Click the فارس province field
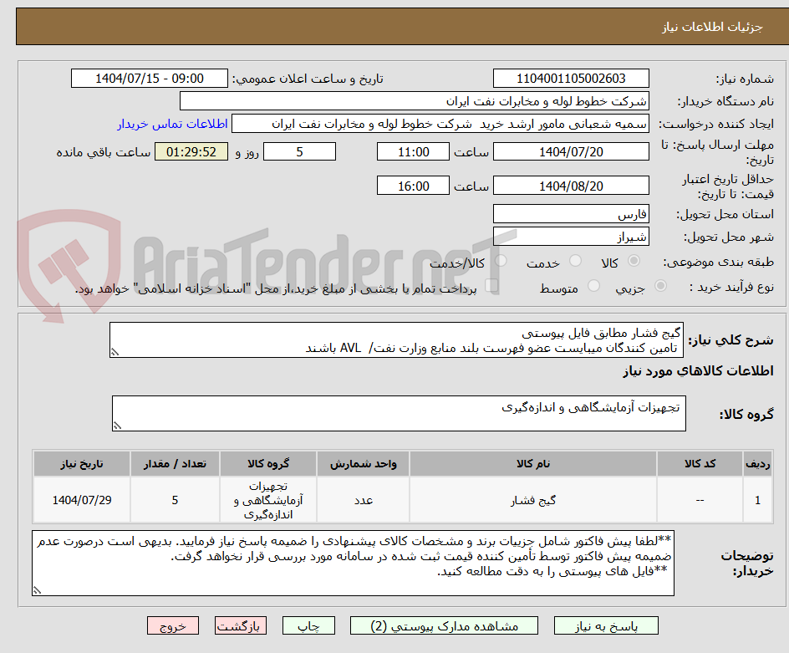The image size is (789, 653). point(571,214)
